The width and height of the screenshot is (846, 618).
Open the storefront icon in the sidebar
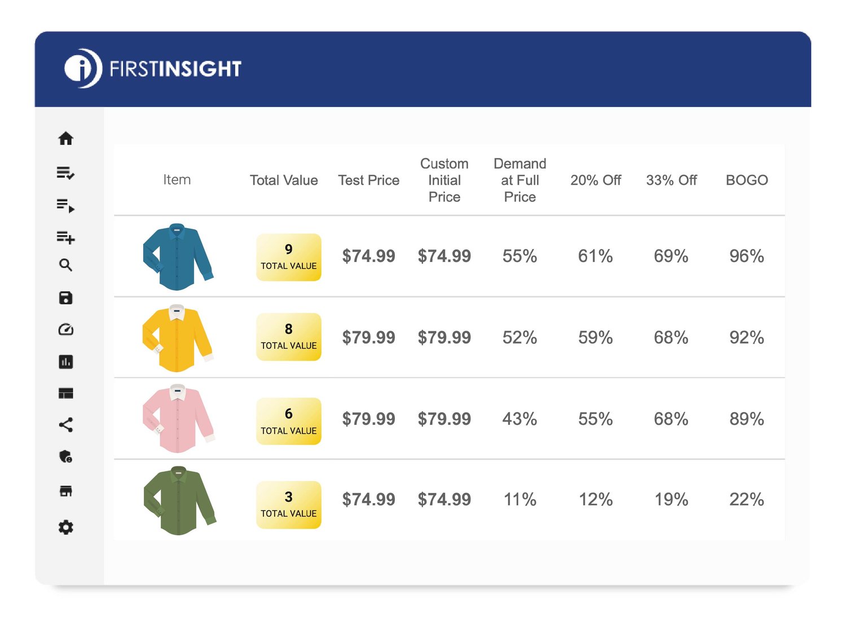click(67, 490)
